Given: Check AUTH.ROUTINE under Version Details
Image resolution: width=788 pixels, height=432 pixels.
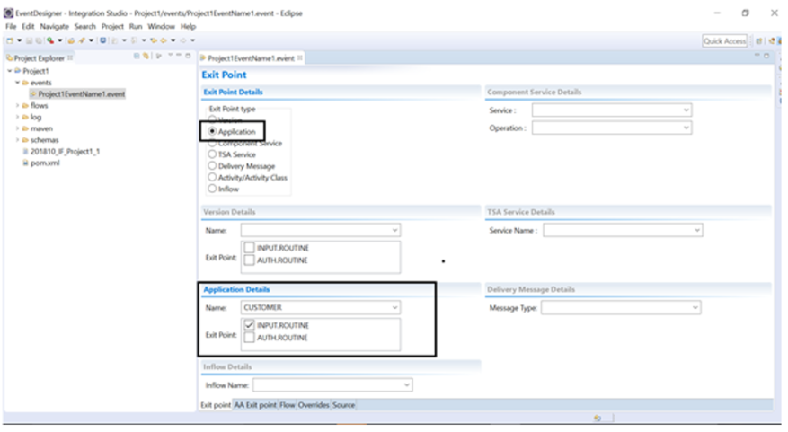Looking at the screenshot, I should [x=249, y=260].
